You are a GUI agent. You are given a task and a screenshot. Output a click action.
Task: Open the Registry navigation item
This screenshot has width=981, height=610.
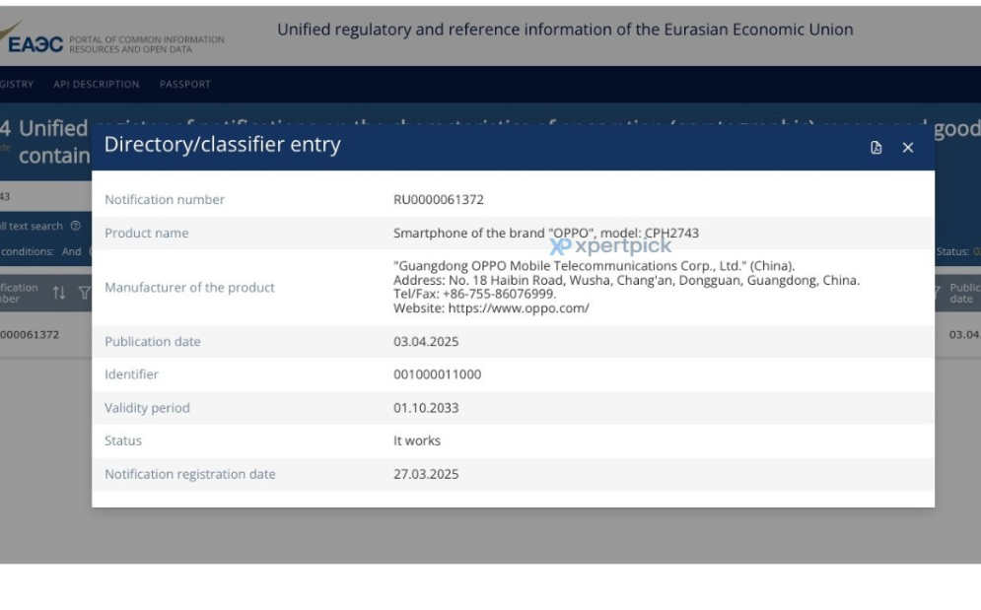17,85
